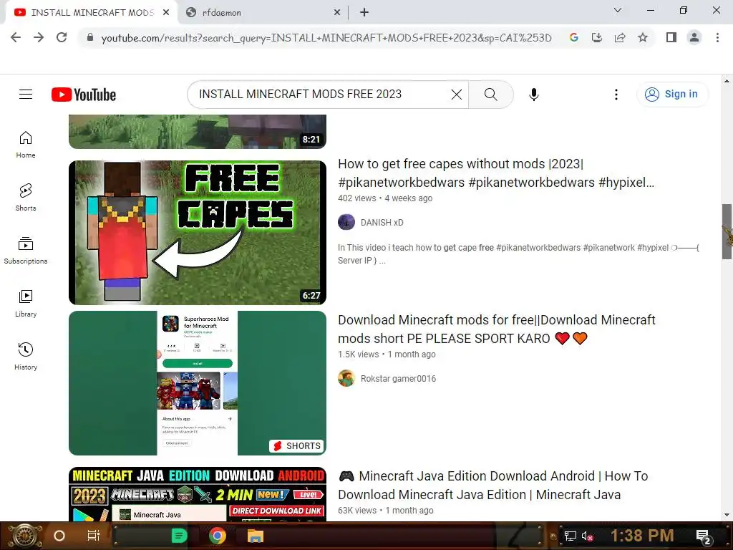Go to YouTube home via logo

84,95
